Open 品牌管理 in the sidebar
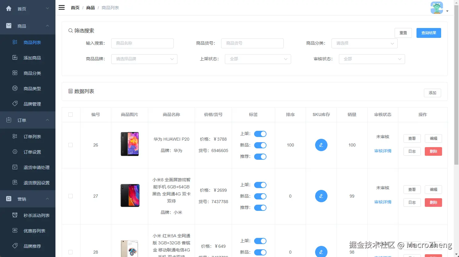The height and width of the screenshot is (257, 459). (28, 104)
